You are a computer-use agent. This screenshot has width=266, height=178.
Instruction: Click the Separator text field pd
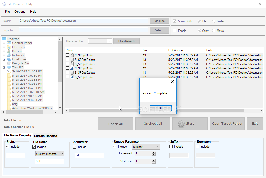click(x=89, y=155)
